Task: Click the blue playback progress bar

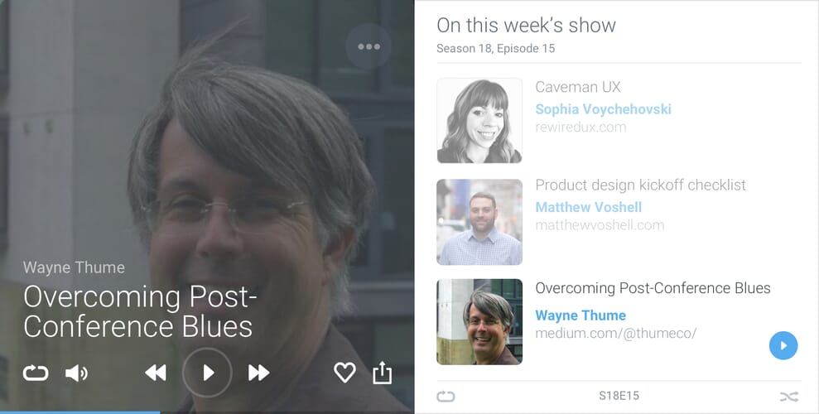Action: coord(80,412)
